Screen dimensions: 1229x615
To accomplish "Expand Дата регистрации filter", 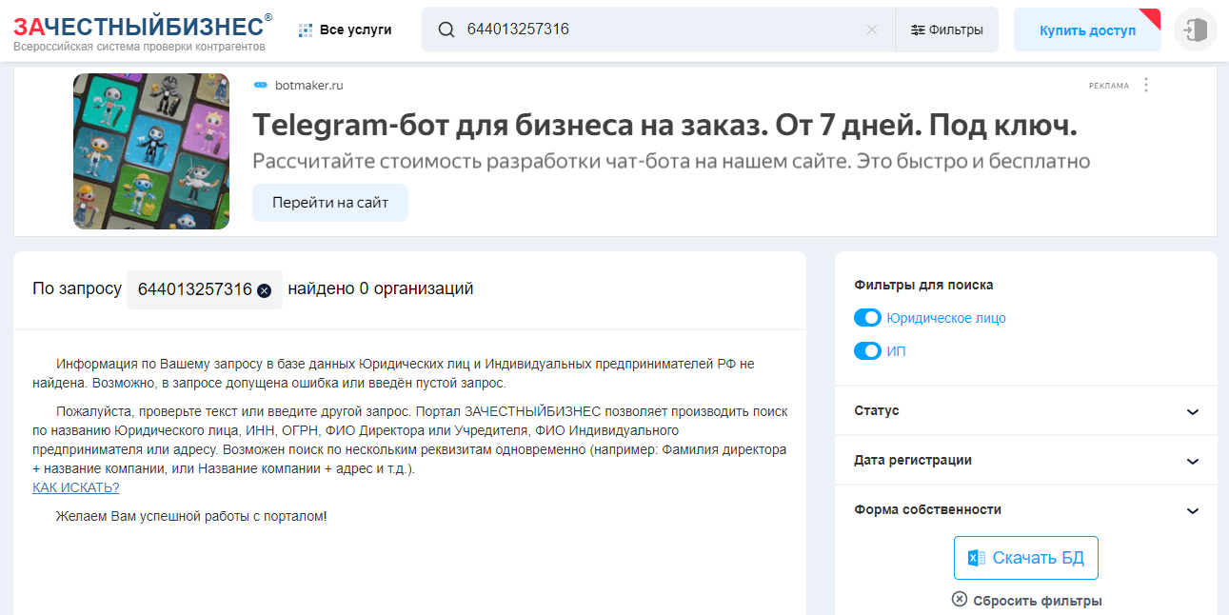I will click(1192, 461).
